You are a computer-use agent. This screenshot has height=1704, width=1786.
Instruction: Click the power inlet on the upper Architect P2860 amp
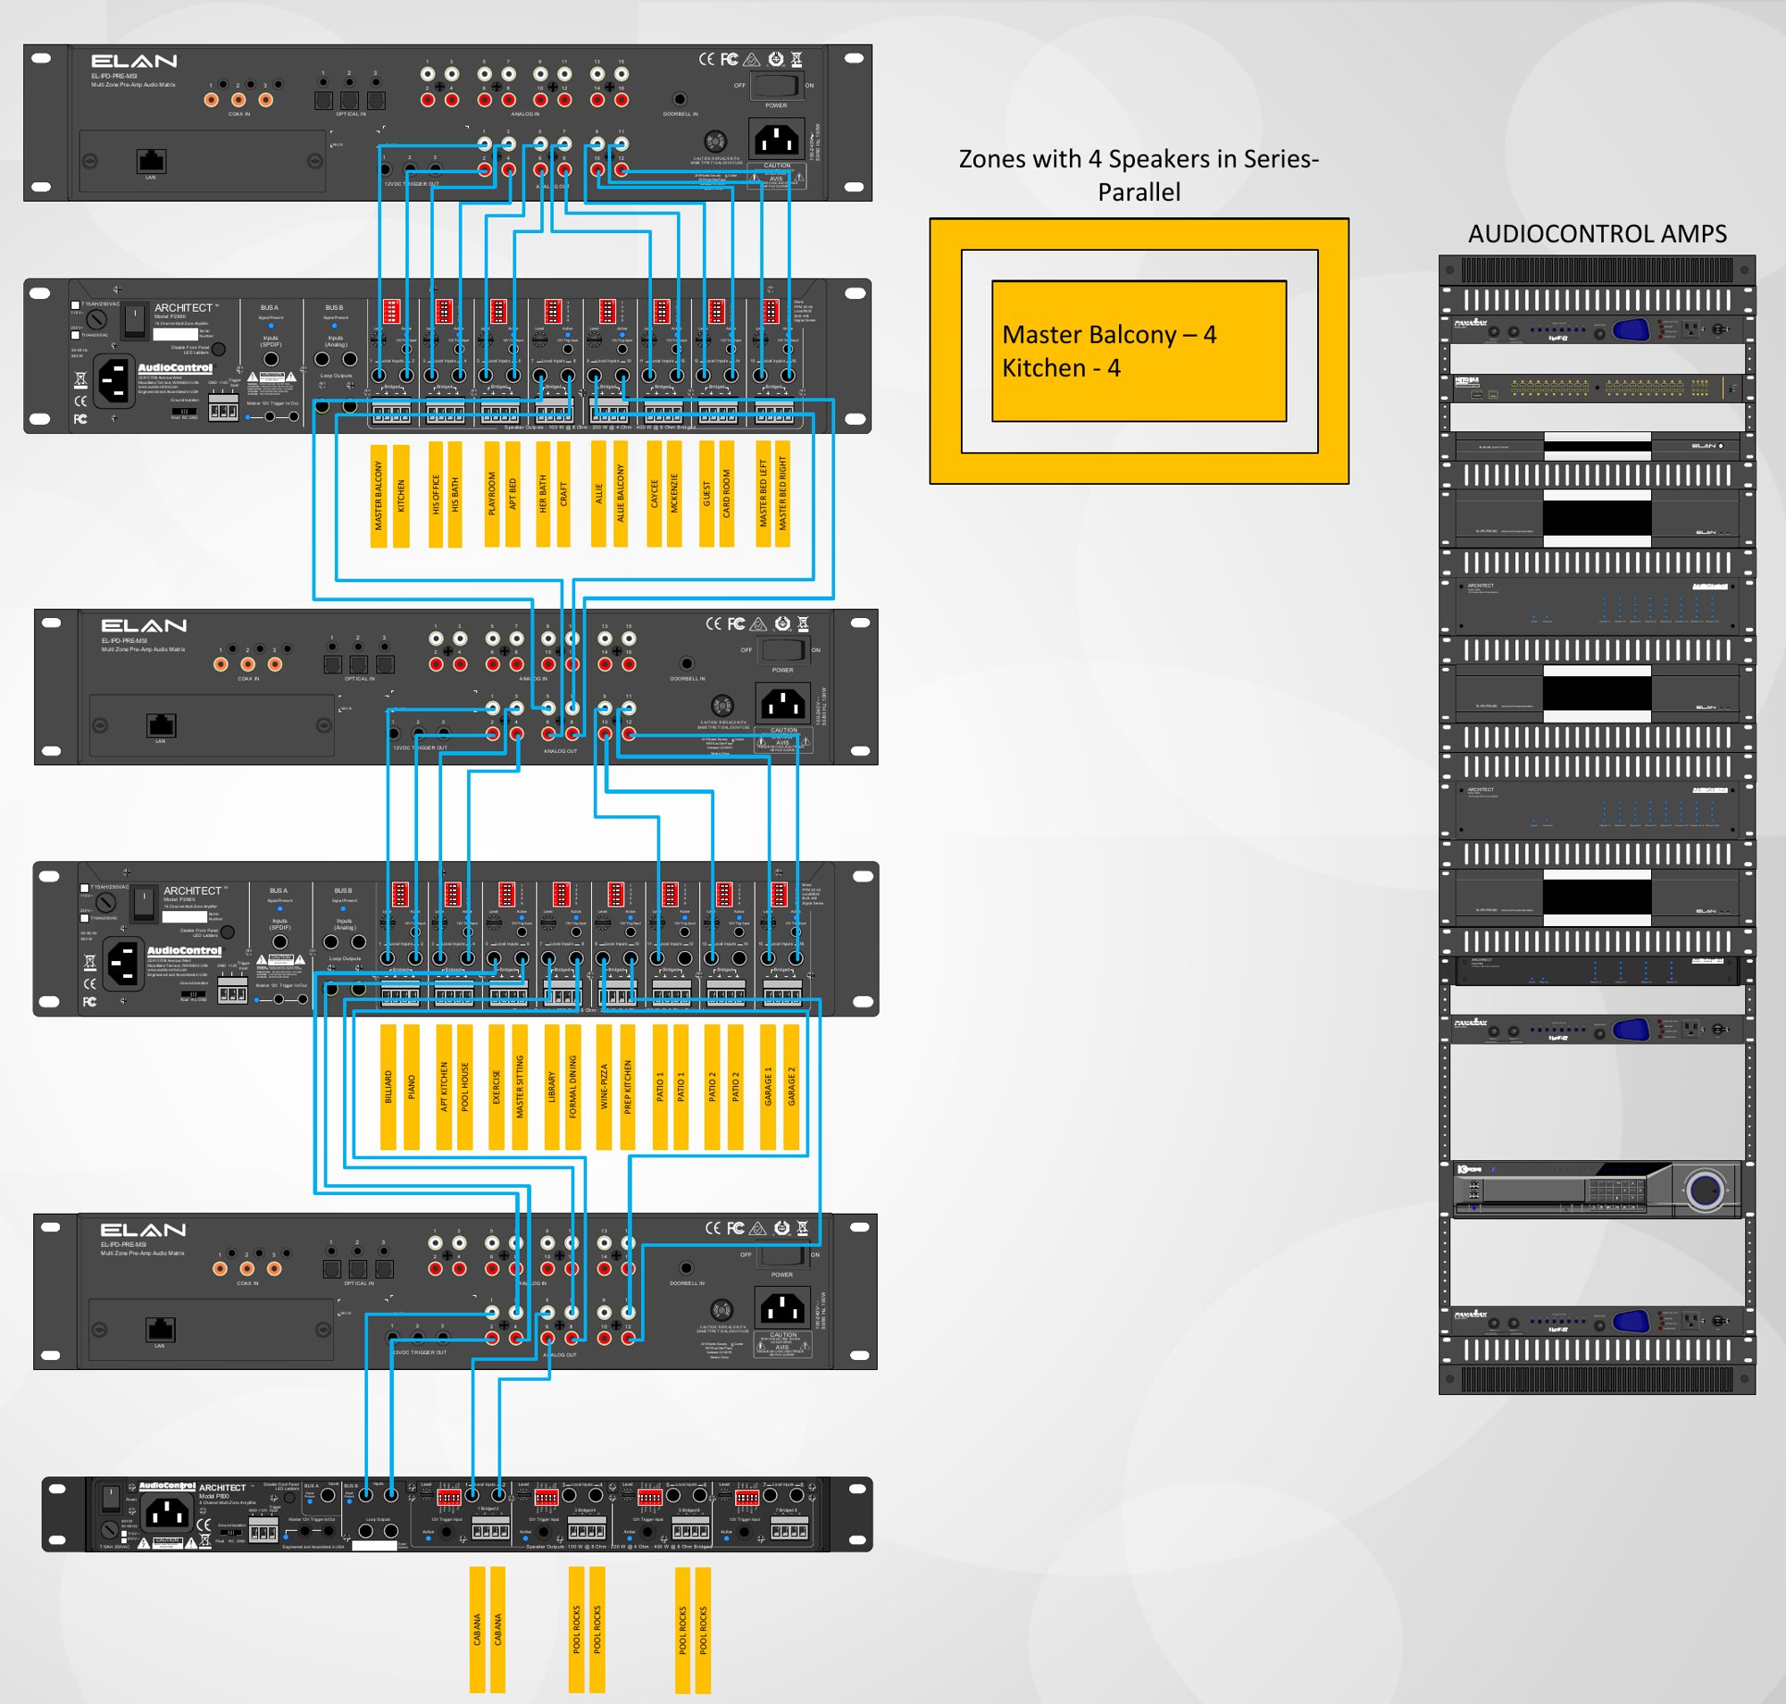pyautogui.click(x=113, y=380)
